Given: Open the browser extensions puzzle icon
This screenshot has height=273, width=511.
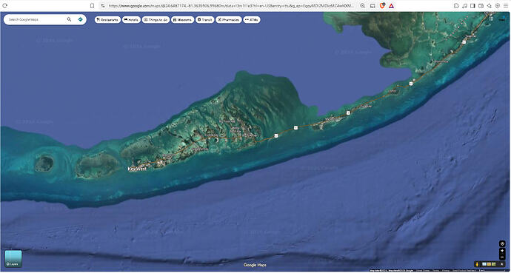Looking at the screenshot, I should tap(457, 5).
